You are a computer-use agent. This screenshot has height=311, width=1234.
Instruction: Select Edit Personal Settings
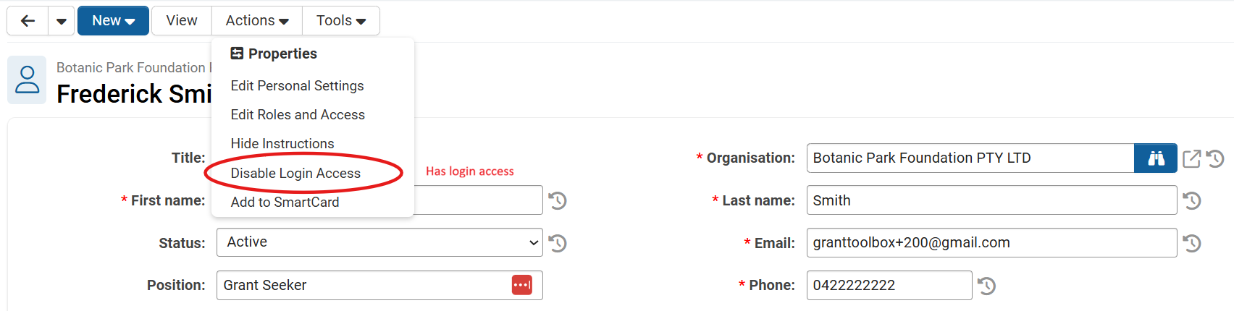(x=297, y=85)
